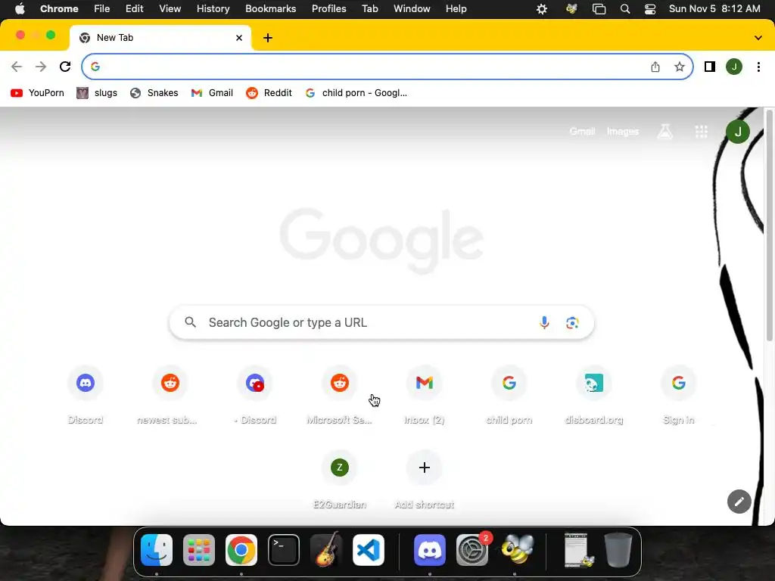Open the E2Guardian shortcut
The image size is (775, 581).
point(340,479)
